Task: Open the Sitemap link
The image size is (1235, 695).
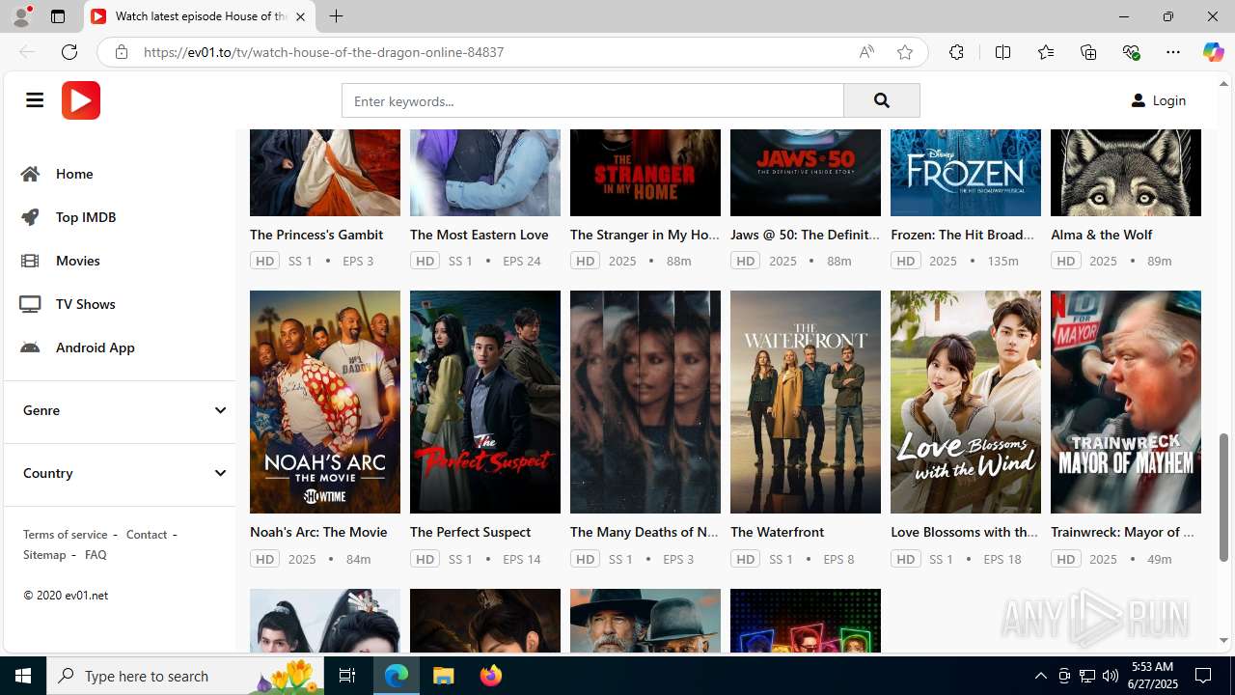Action: click(44, 554)
